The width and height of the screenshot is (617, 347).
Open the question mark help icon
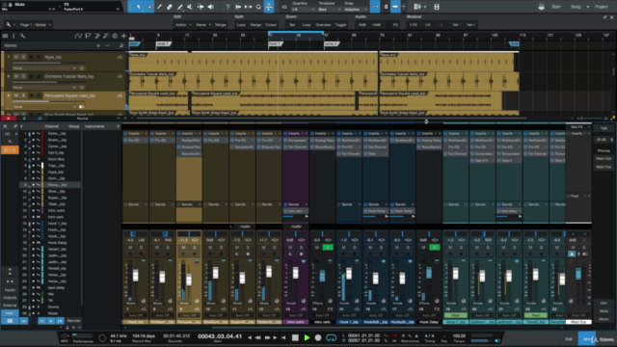pyautogui.click(x=228, y=7)
